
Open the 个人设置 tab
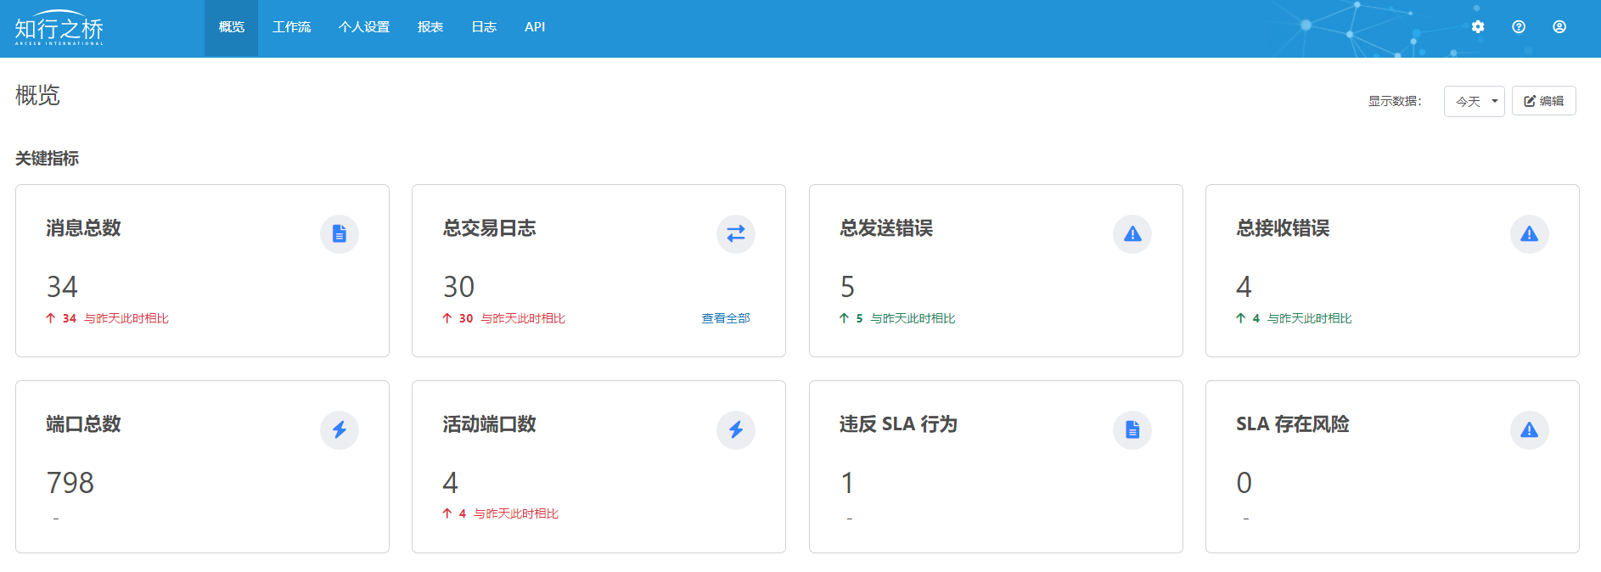(x=364, y=27)
